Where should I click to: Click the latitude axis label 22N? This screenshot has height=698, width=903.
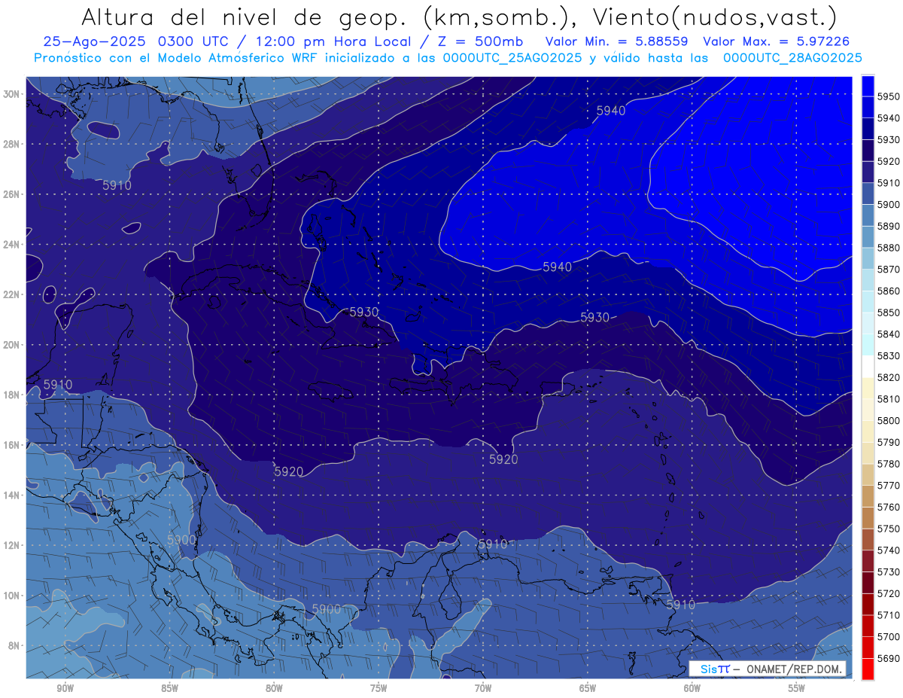11,294
